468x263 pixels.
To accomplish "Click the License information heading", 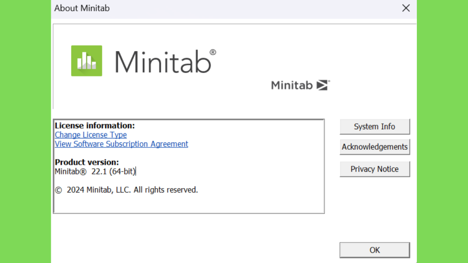I will coord(95,126).
